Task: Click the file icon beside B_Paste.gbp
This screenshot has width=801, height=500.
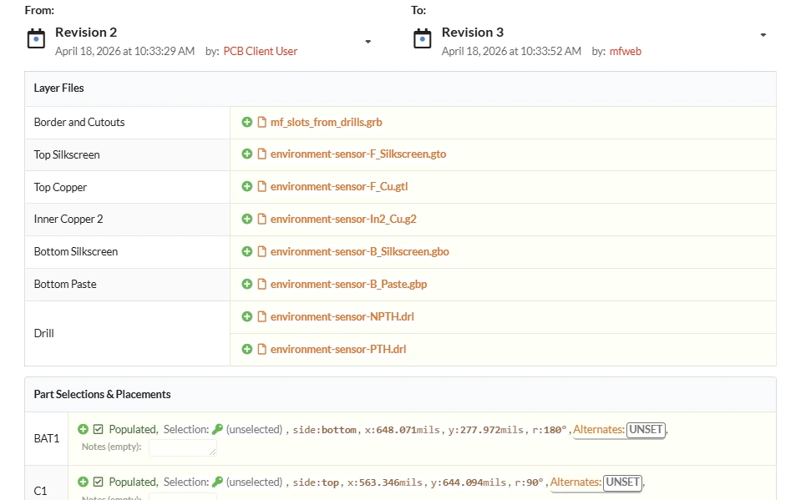Action: [261, 284]
